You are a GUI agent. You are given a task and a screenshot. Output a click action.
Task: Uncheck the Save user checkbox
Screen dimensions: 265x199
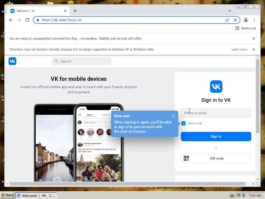[x=183, y=123]
